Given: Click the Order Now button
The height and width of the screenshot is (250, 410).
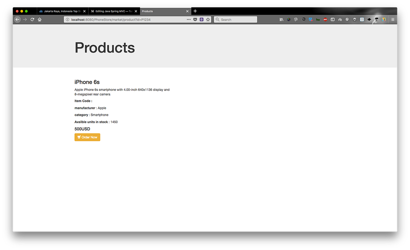Looking at the screenshot, I should 87,137.
